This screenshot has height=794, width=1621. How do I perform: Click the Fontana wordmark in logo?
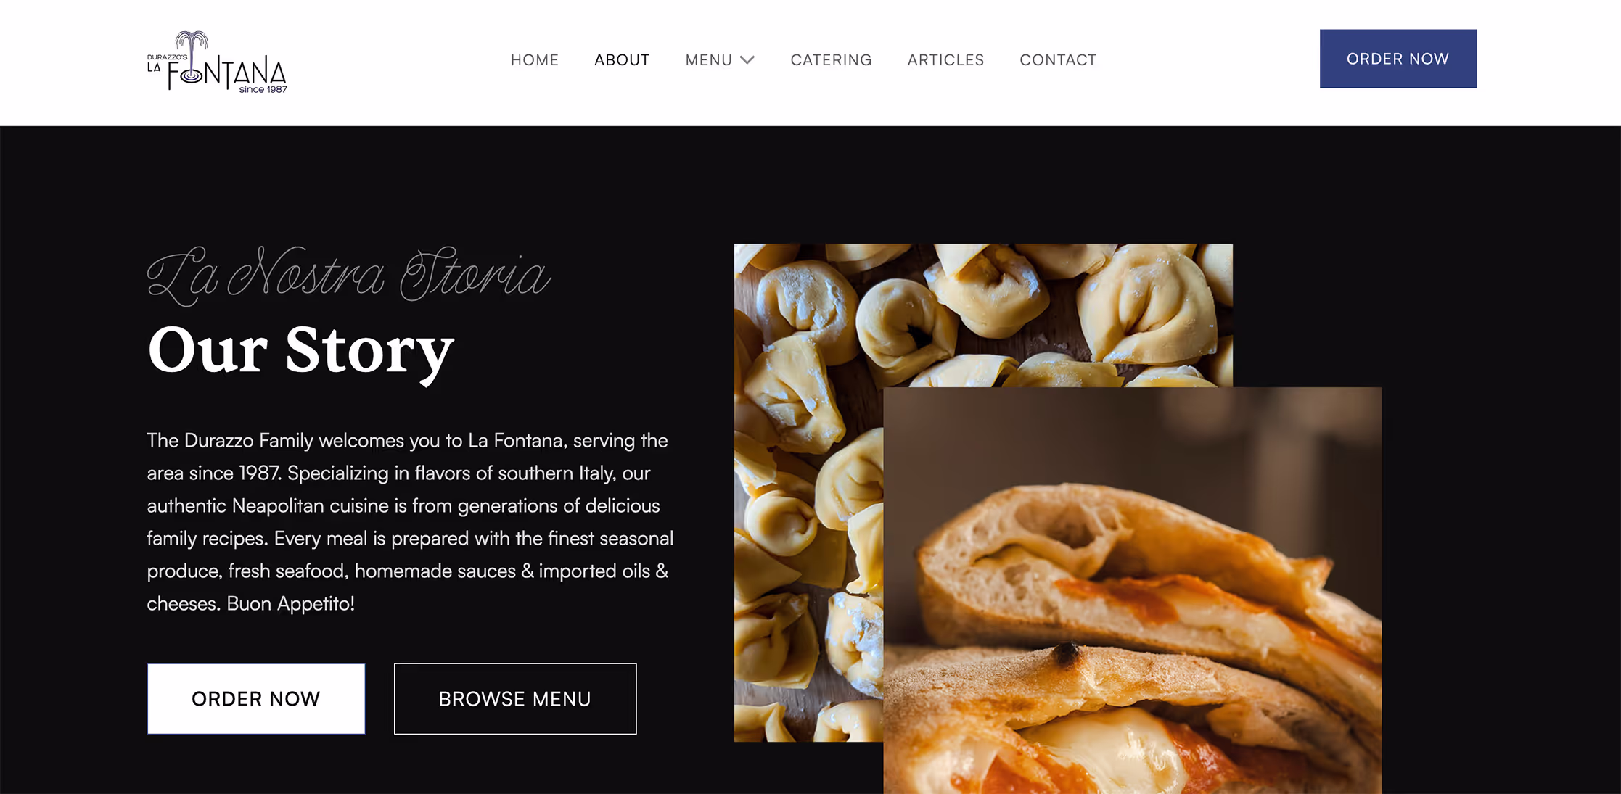pyautogui.click(x=227, y=73)
